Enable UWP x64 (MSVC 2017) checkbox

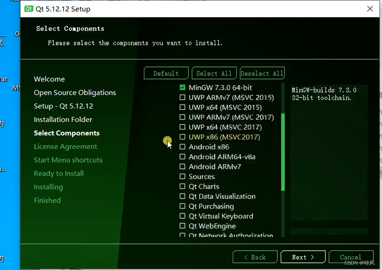click(x=182, y=127)
